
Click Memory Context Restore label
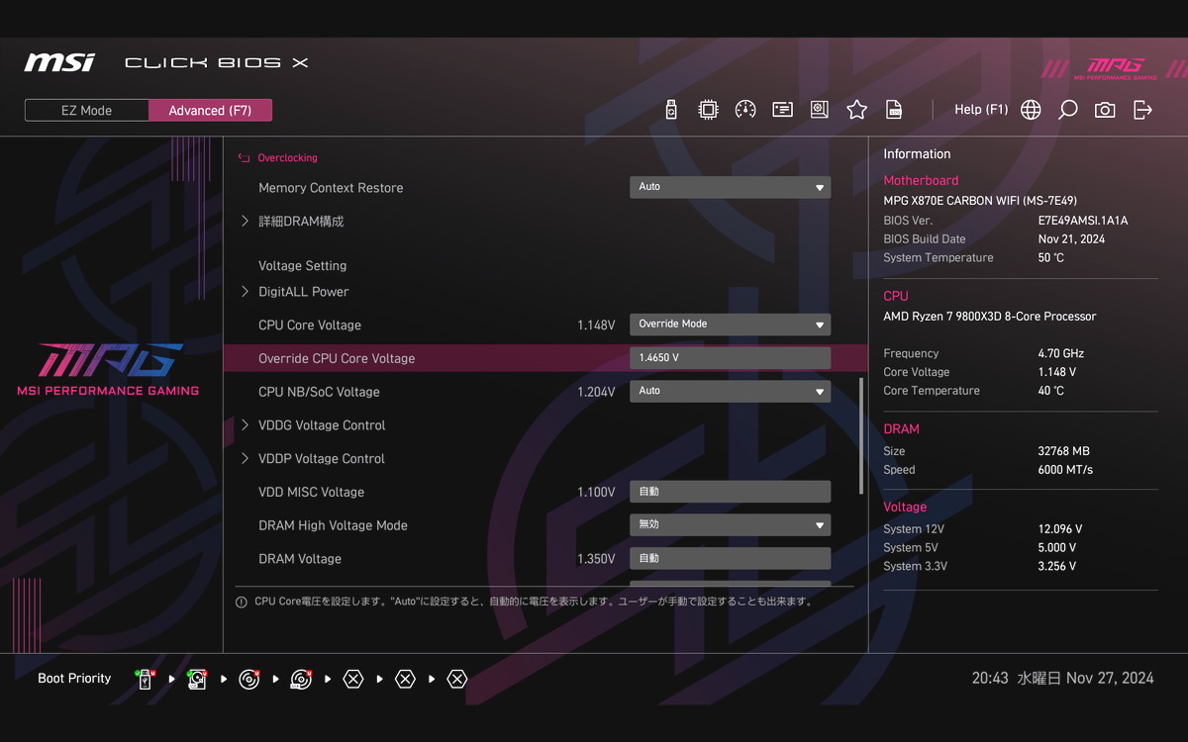(331, 188)
